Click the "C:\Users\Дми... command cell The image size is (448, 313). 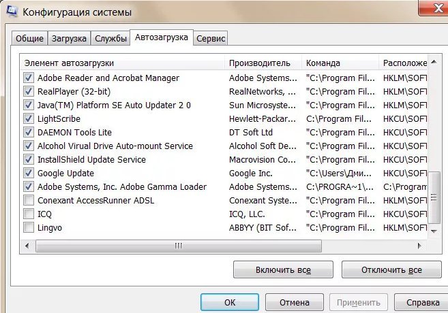pos(339,173)
